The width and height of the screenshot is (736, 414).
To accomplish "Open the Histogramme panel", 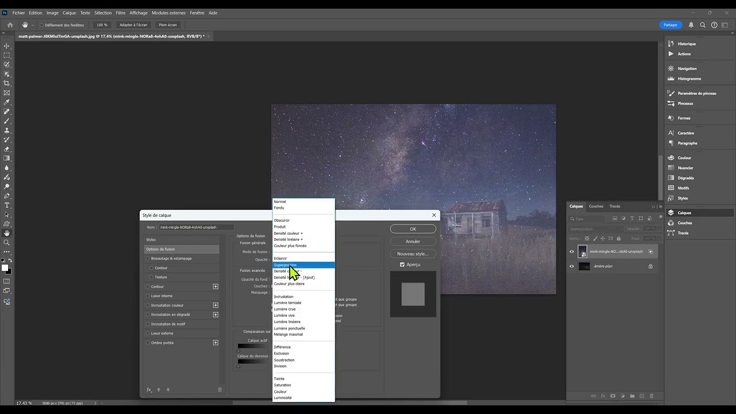I will pyautogui.click(x=689, y=79).
